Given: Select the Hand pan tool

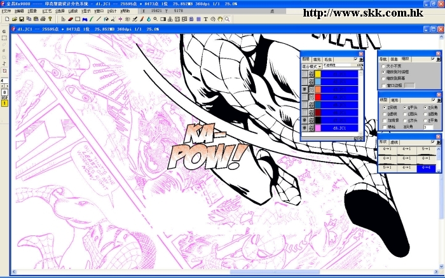Looking at the screenshot, I should (220, 19).
